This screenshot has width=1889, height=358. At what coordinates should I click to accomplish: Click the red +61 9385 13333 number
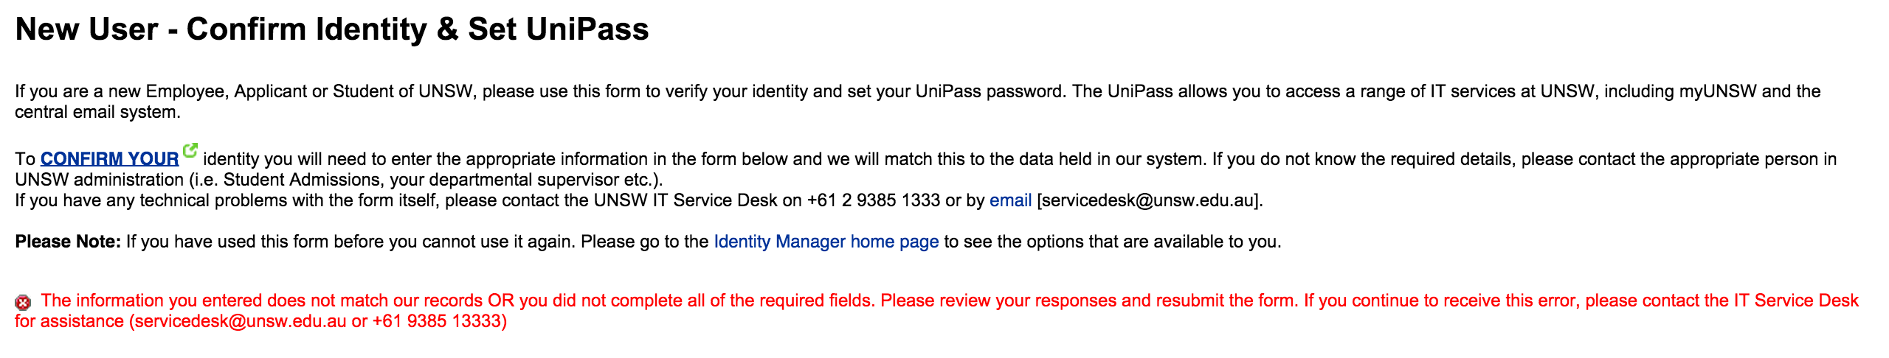point(437,321)
